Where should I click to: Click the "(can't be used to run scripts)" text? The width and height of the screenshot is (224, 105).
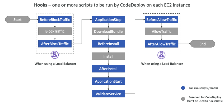[205, 101]
